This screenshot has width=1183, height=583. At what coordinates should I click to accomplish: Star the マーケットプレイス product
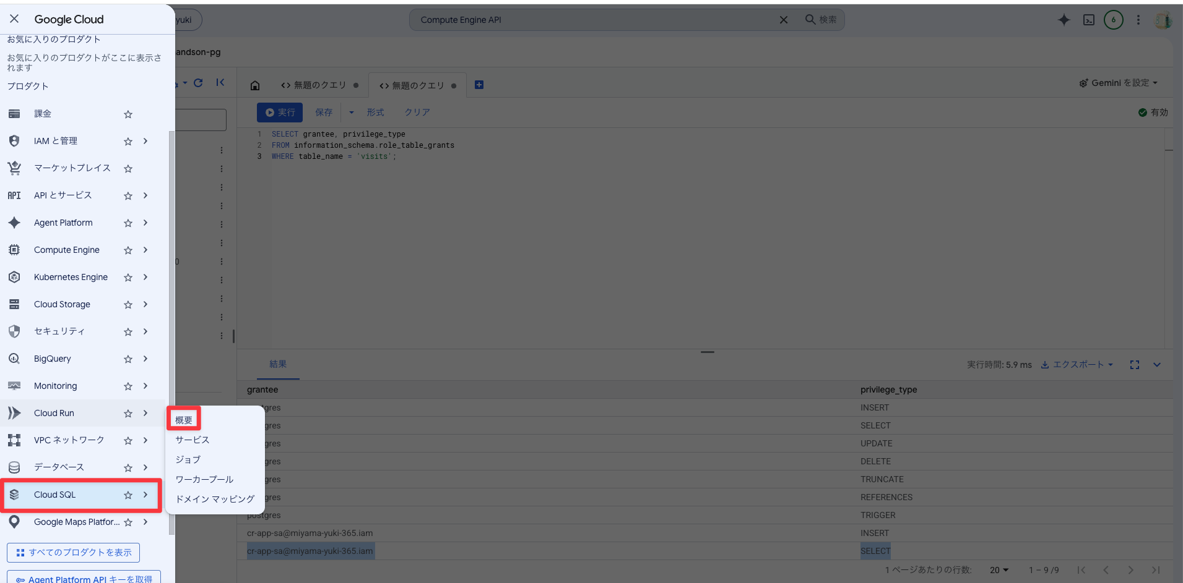pos(128,169)
